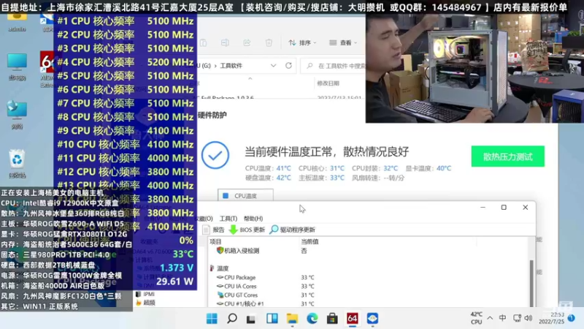Viewport: 584px width, 329px height.
Task: Click the 显卡温度 40°C reading
Action: pyautogui.click(x=428, y=169)
